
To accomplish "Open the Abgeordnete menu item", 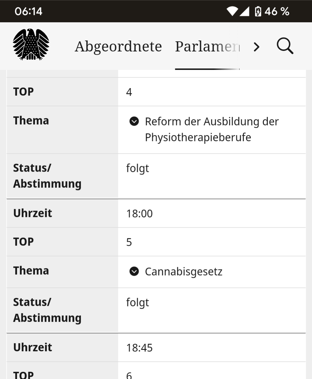I will tap(118, 46).
